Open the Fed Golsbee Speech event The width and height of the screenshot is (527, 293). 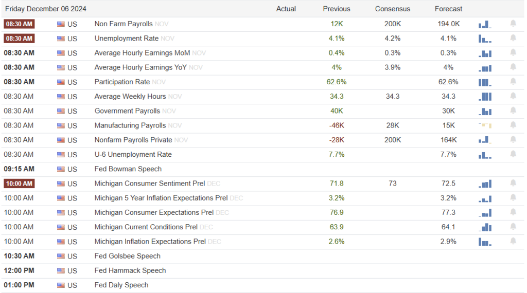click(127, 256)
